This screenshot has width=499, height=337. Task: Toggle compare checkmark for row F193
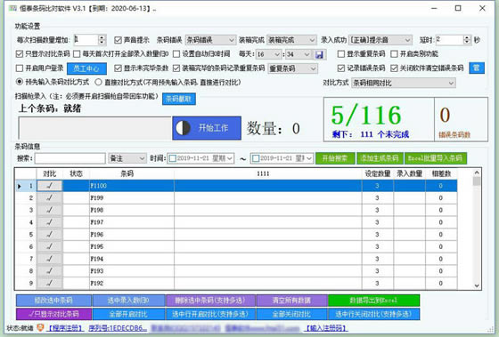click(49, 271)
